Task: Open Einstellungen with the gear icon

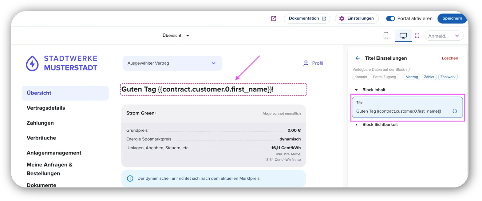Action: [x=357, y=18]
